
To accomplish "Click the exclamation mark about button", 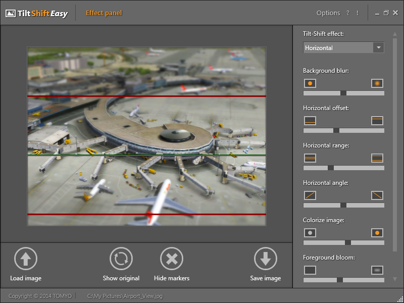I will point(358,13).
